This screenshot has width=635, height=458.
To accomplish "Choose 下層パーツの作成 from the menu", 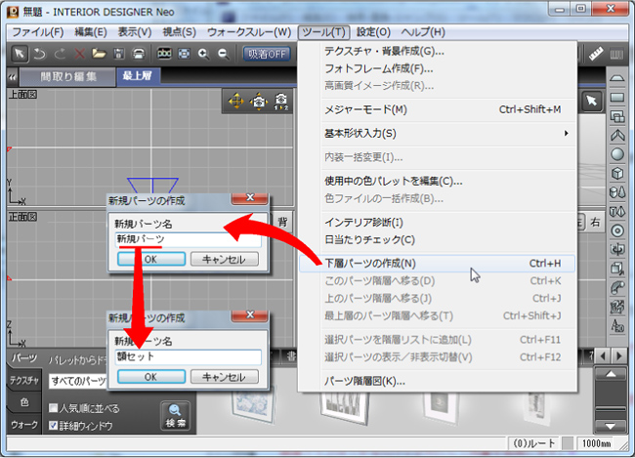I will [369, 263].
